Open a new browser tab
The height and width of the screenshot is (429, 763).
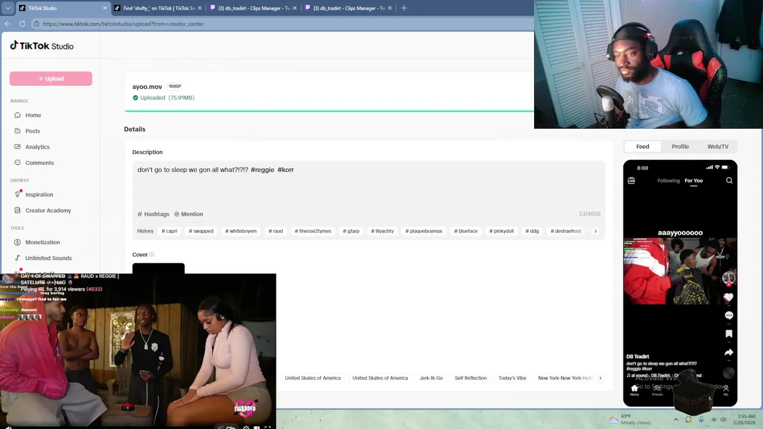tap(404, 8)
